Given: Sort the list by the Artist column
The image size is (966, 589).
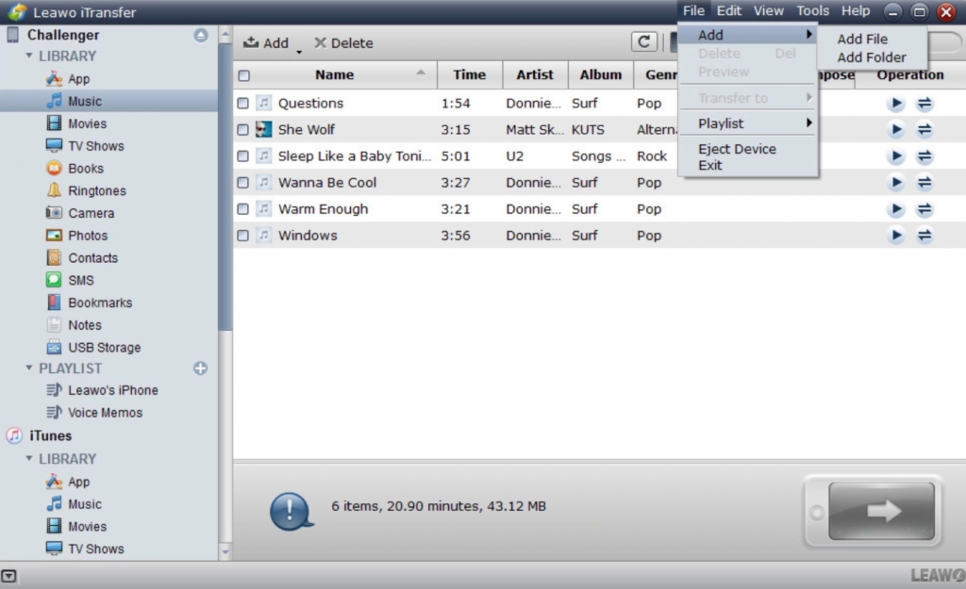Looking at the screenshot, I should (x=535, y=75).
